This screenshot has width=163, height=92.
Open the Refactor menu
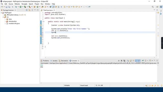pos(17,4)
